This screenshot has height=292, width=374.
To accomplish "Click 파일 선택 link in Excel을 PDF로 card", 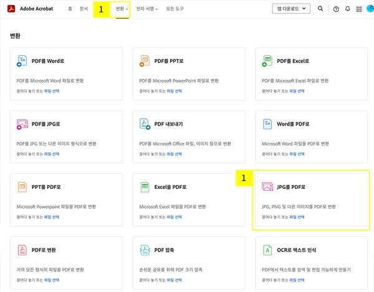I will pyautogui.click(x=174, y=217).
